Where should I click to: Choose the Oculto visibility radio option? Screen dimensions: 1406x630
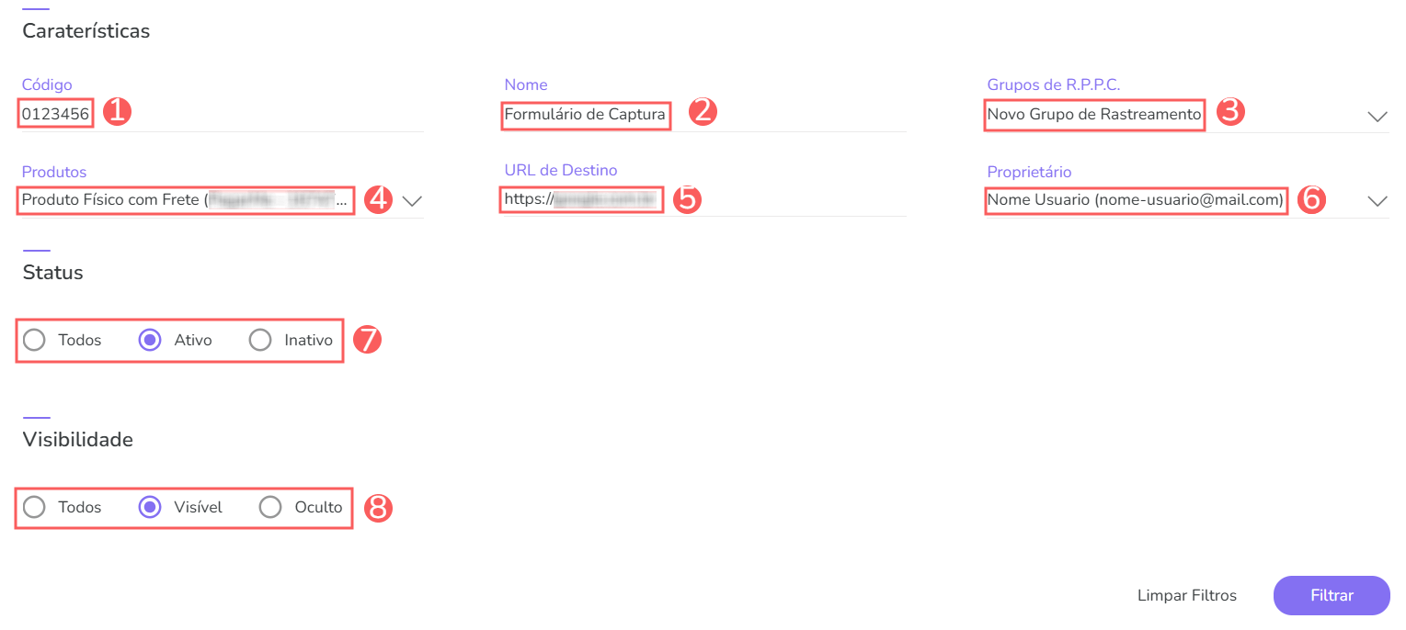[270, 507]
